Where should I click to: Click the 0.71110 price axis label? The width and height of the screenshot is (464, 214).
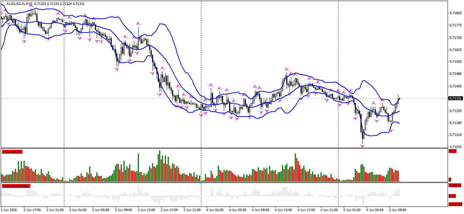pyautogui.click(x=455, y=135)
